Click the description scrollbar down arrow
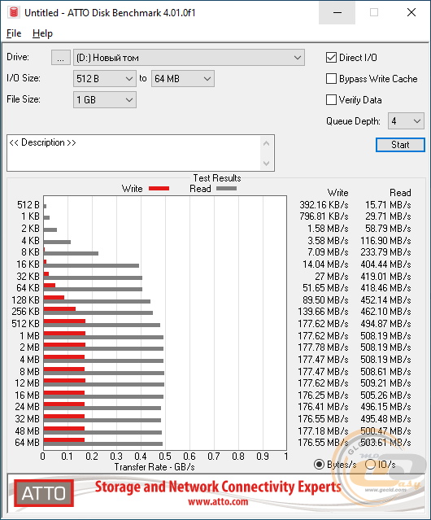Viewport: 431px width, 520px height. point(267,163)
